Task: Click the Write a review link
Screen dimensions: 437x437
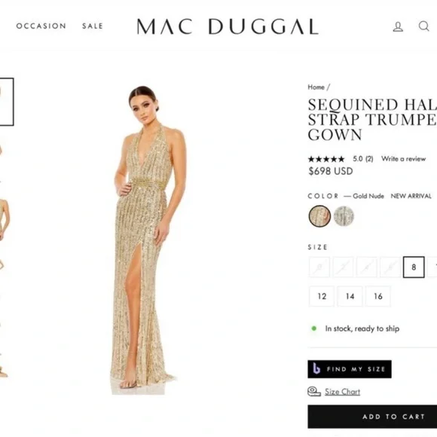Action: pyautogui.click(x=403, y=159)
